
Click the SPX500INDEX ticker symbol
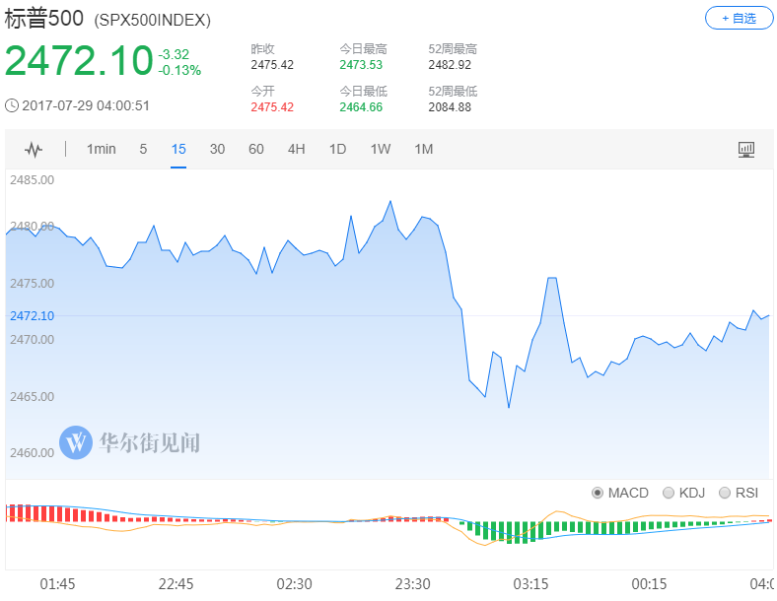tap(152, 21)
